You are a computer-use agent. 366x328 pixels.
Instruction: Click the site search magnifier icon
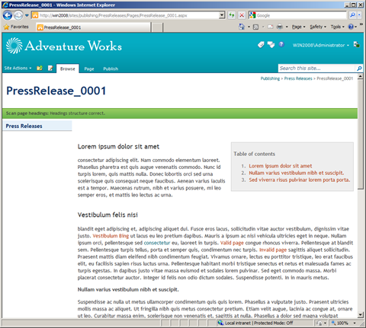click(359, 68)
